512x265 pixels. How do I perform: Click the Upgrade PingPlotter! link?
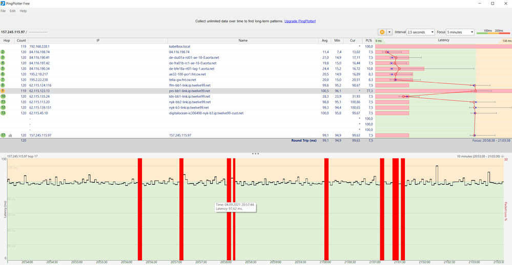[300, 21]
